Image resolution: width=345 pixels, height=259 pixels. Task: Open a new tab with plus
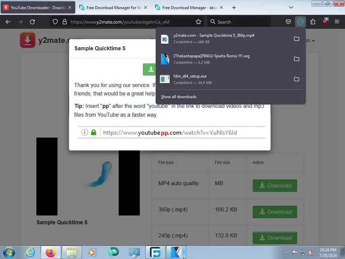[234, 8]
